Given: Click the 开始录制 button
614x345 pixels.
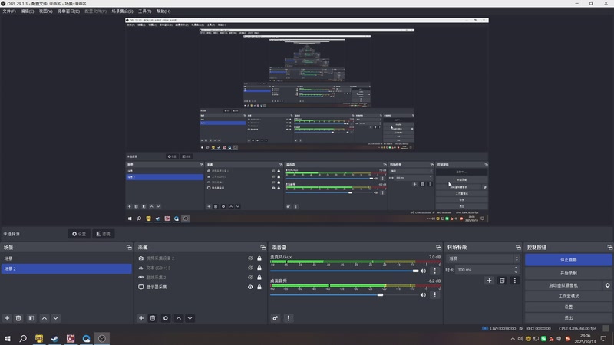Looking at the screenshot, I should (x=569, y=273).
